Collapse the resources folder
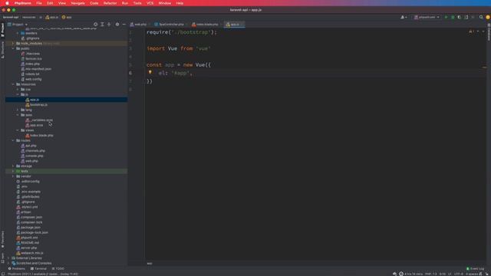 click(x=13, y=84)
